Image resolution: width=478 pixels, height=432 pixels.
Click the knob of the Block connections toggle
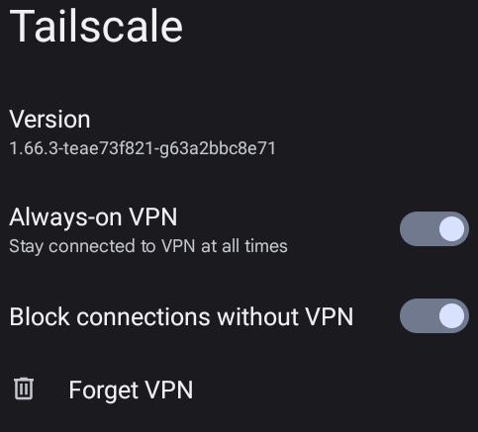[451, 315]
